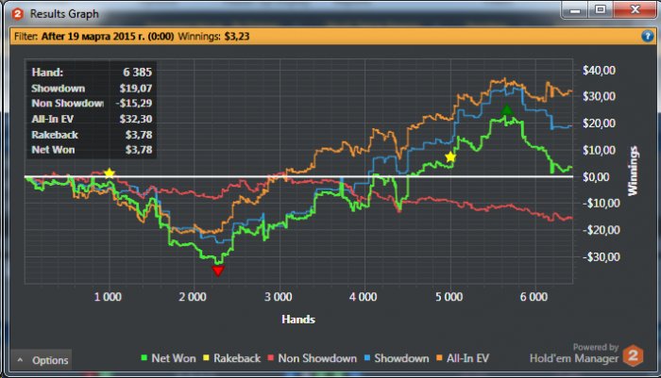Click the Hold'em Manager 2 title bar icon

point(17,14)
